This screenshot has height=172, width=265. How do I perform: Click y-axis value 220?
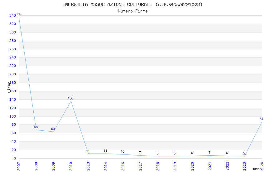click(12, 66)
